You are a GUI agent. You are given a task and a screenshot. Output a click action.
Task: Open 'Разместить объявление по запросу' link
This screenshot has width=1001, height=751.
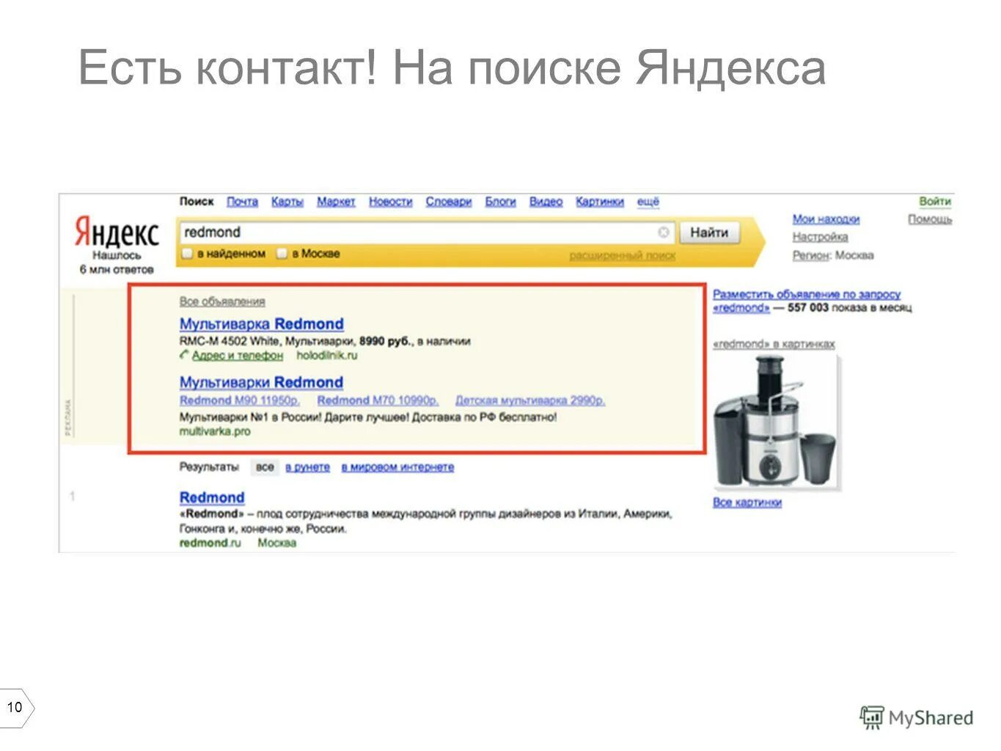click(807, 294)
